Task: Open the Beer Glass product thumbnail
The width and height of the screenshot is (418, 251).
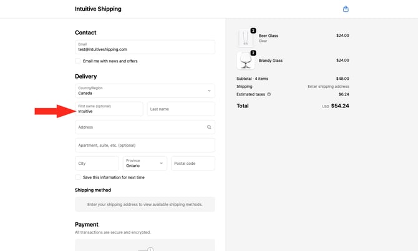Action: tap(245, 38)
